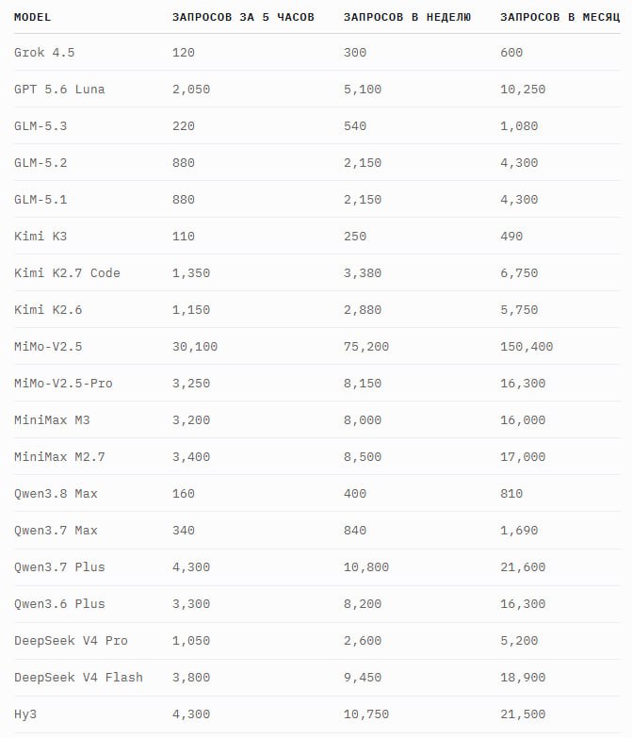Select the MiniMax M3 row label
The height and width of the screenshot is (738, 632).
52,419
